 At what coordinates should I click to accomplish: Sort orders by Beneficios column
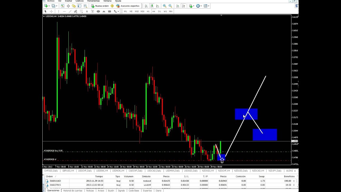point(289,176)
